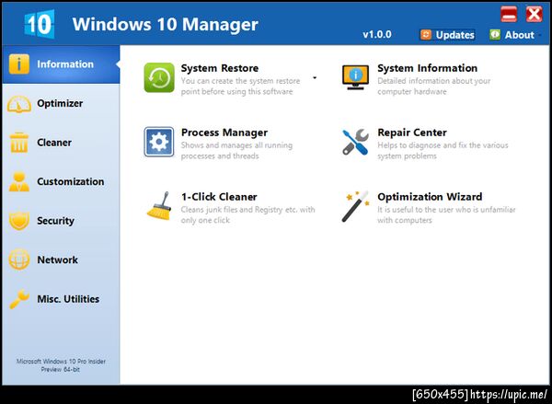552x404 pixels.
Task: Click the Updates button label
Action: (454, 35)
